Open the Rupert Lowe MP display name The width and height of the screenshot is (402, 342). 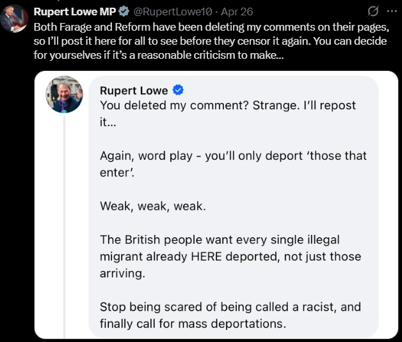(74, 12)
